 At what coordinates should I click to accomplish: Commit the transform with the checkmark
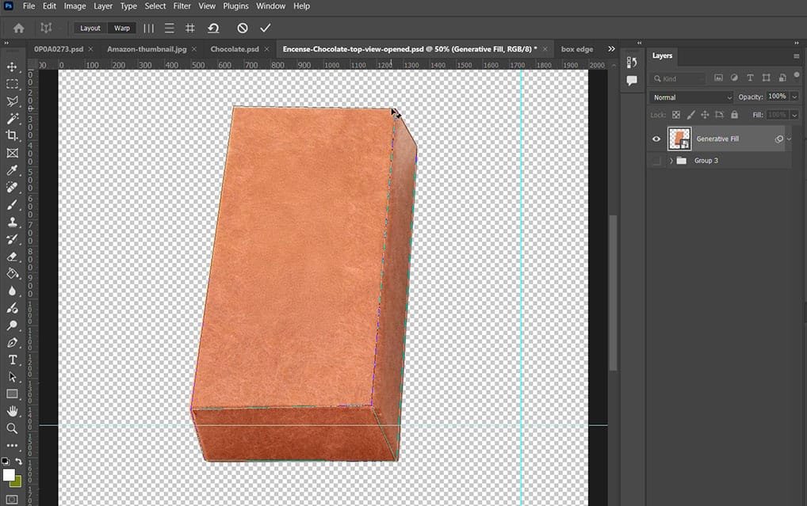[265, 29]
